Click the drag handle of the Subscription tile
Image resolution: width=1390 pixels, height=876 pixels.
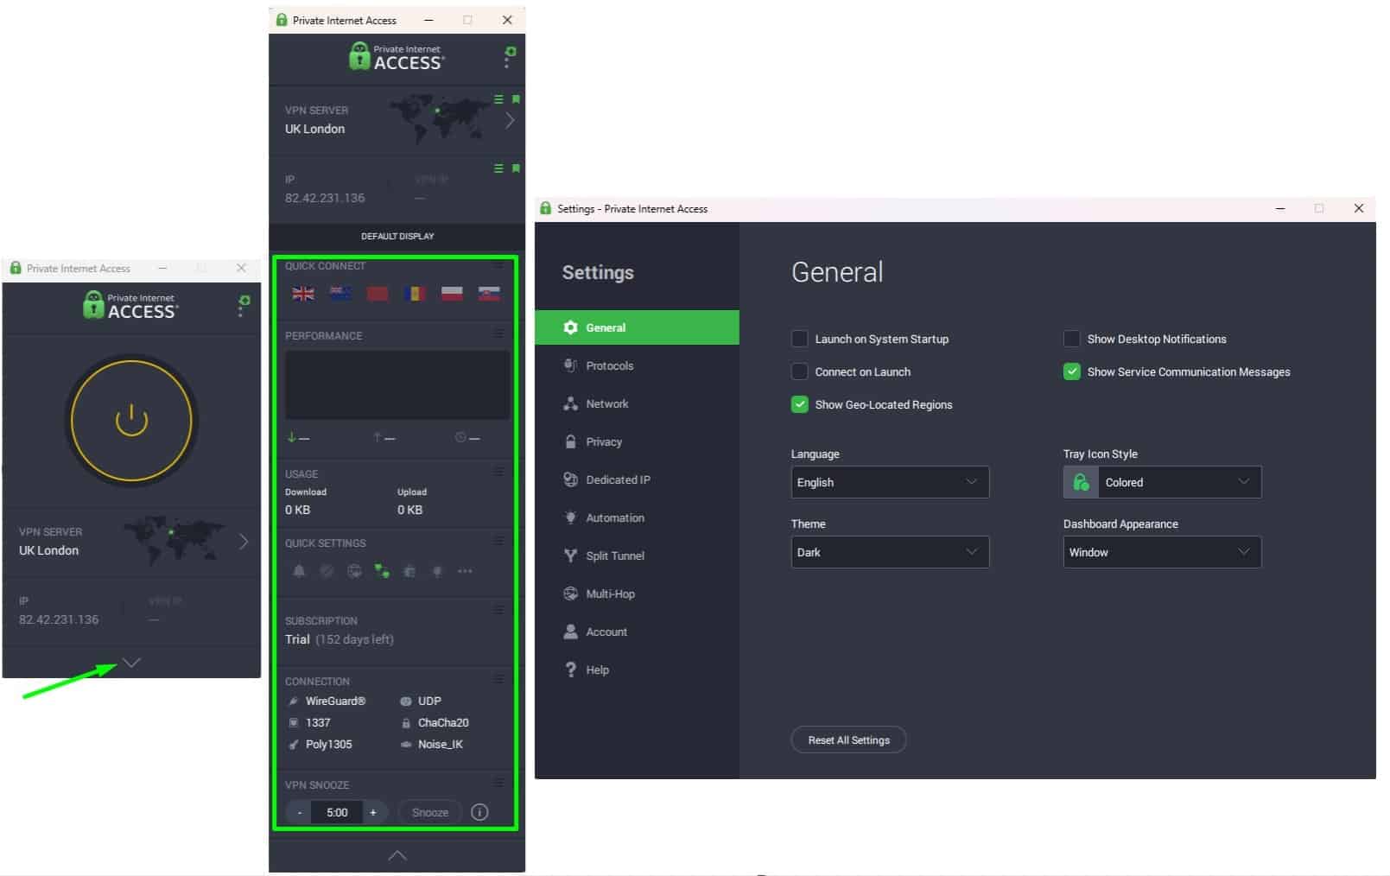click(x=498, y=610)
